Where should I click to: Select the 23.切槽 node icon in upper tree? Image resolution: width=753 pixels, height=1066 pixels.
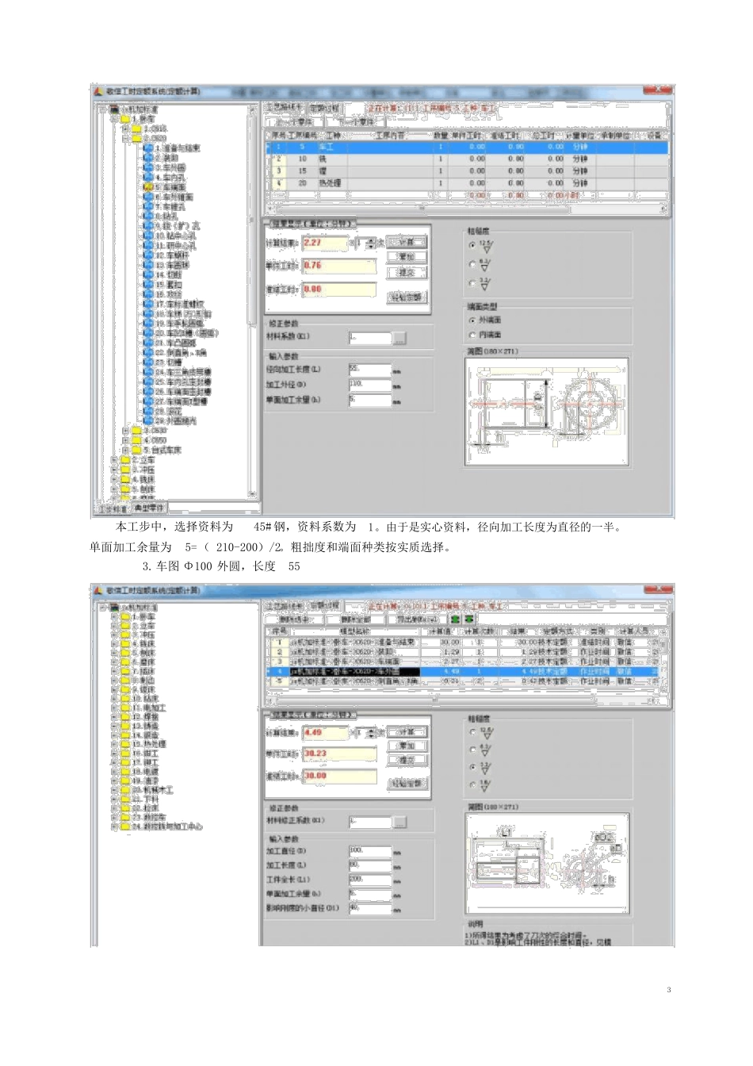[148, 362]
